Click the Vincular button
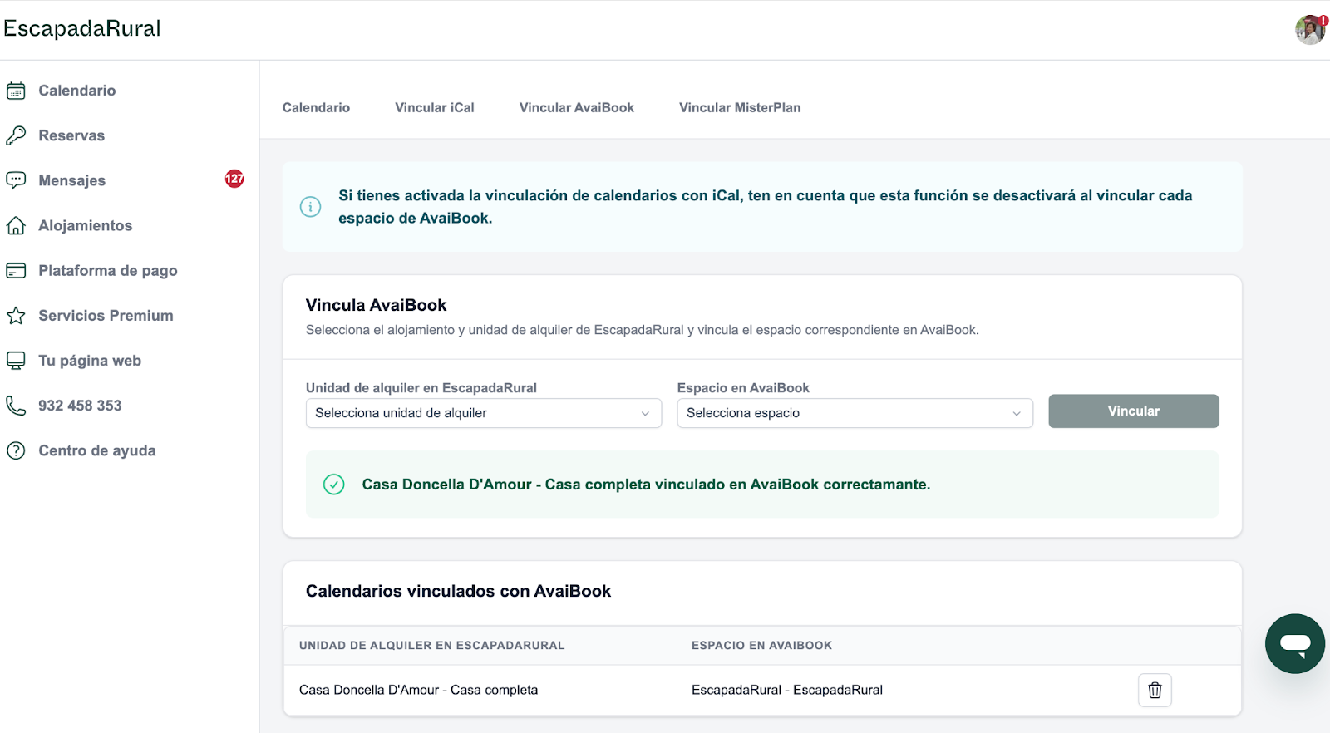 point(1134,411)
